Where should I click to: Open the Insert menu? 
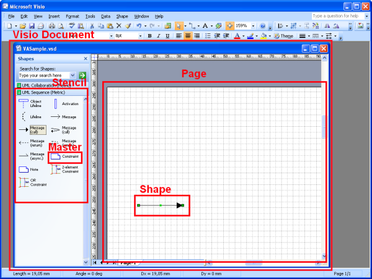click(54, 16)
